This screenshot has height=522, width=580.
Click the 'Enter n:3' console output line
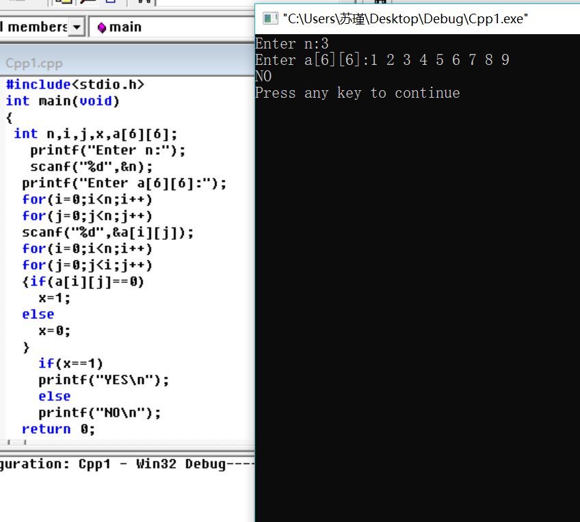pyautogui.click(x=292, y=44)
